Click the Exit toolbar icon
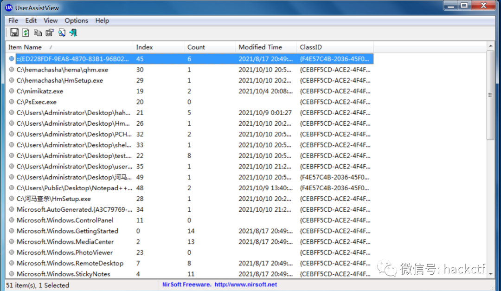 tap(73, 32)
